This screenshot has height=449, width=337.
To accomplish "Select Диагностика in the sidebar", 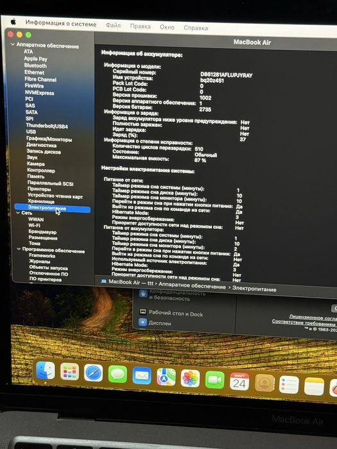I will (42, 145).
